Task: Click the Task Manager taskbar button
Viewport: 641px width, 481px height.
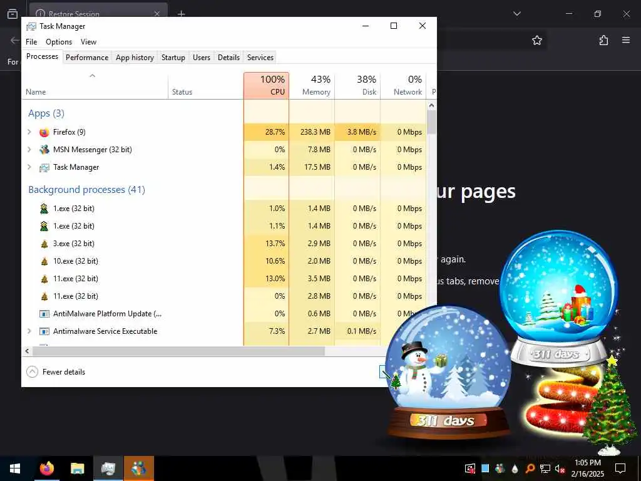Action: click(108, 468)
